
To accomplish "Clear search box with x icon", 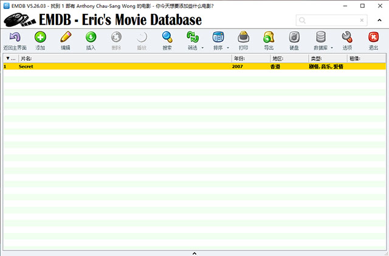I will point(362,20).
